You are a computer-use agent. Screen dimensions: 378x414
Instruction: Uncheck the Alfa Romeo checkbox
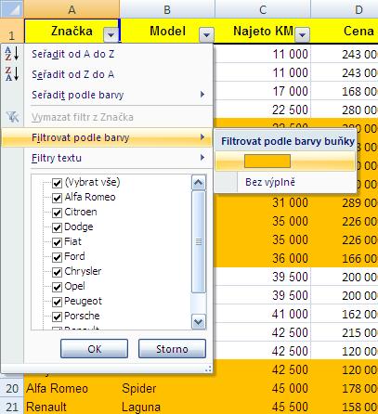[x=57, y=198]
